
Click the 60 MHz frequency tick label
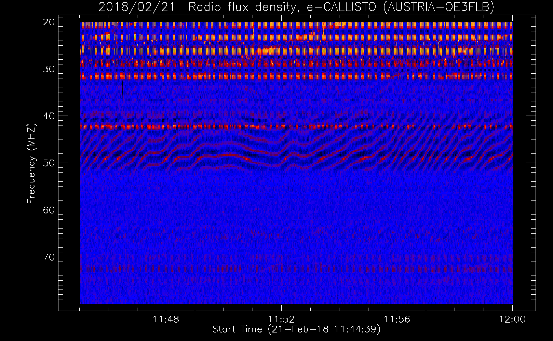pyautogui.click(x=49, y=210)
